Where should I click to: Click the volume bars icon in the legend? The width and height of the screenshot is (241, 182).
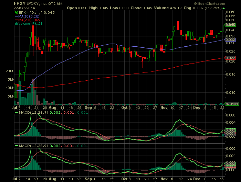pos(16,24)
